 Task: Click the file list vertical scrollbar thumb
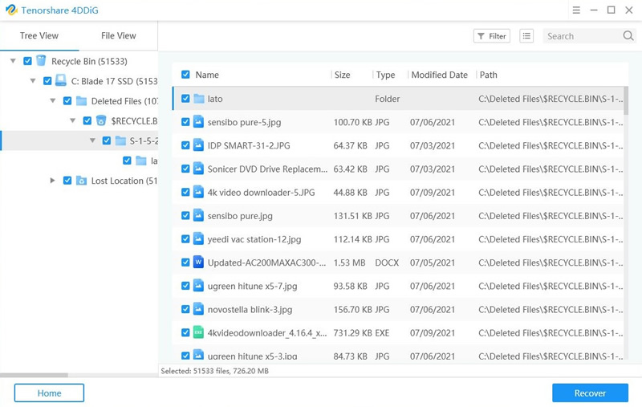pos(626,100)
